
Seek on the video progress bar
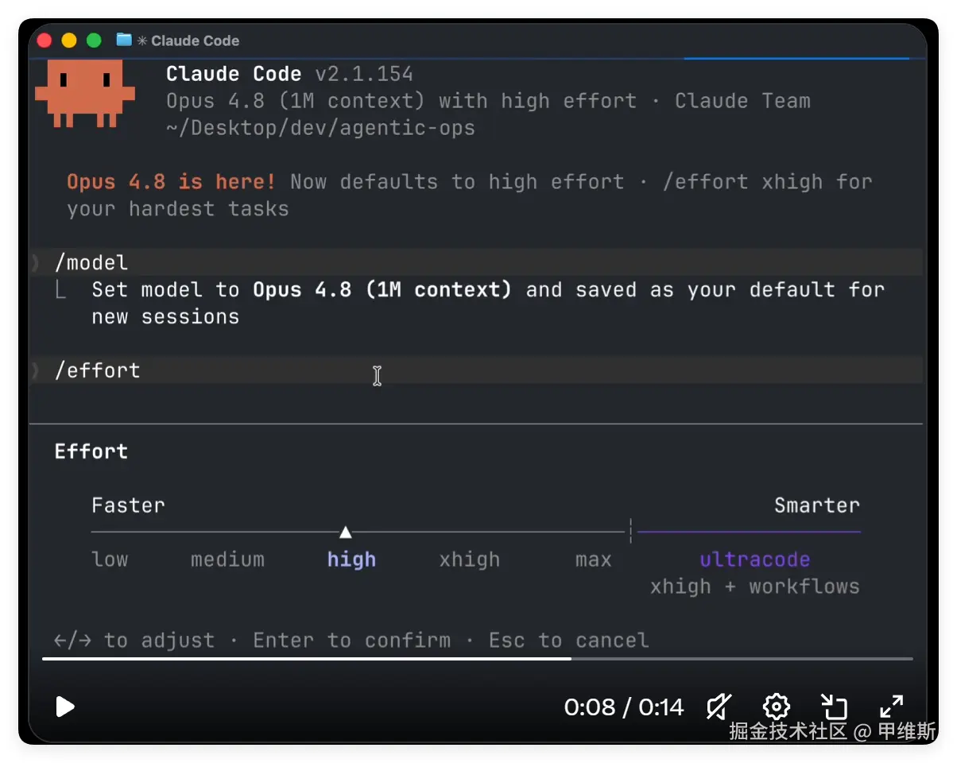pyautogui.click(x=477, y=658)
